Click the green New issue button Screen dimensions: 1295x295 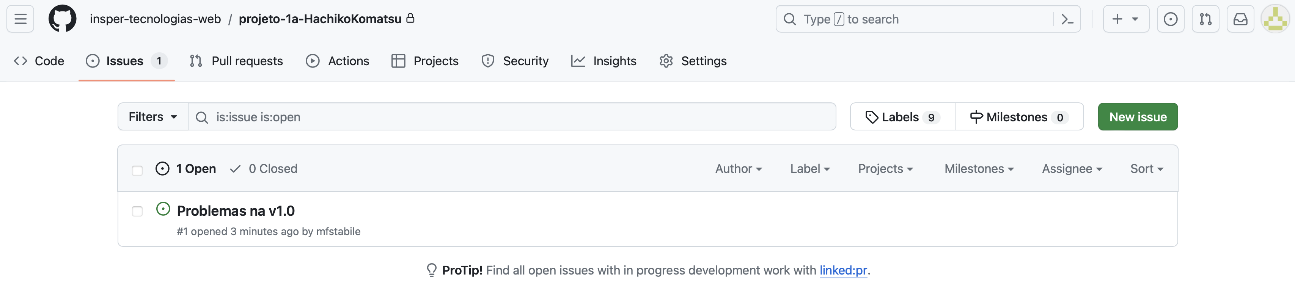(1137, 117)
